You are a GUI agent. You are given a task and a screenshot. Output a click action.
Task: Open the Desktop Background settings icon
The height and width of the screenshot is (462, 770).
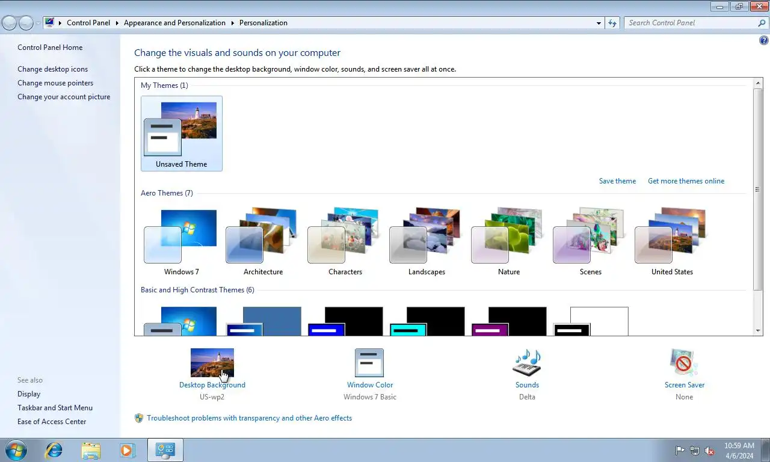pos(212,363)
